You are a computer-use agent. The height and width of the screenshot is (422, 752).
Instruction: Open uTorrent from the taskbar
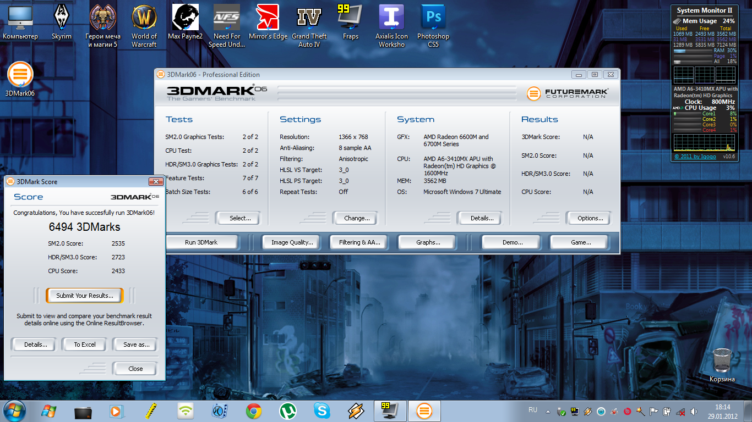coord(288,411)
